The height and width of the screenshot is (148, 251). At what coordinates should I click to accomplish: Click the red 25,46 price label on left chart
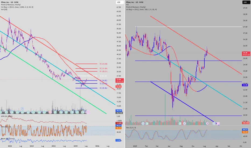(x=120, y=80)
